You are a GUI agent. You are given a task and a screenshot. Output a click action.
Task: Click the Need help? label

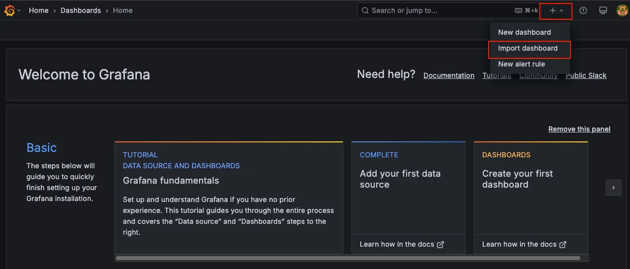pos(386,74)
